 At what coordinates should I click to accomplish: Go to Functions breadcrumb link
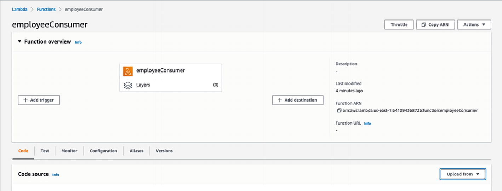(x=46, y=10)
